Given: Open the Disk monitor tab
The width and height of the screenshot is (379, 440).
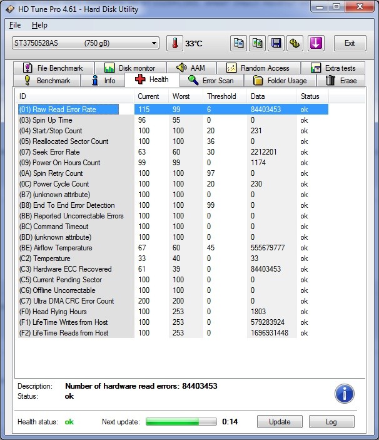Looking at the screenshot, I should point(129,68).
